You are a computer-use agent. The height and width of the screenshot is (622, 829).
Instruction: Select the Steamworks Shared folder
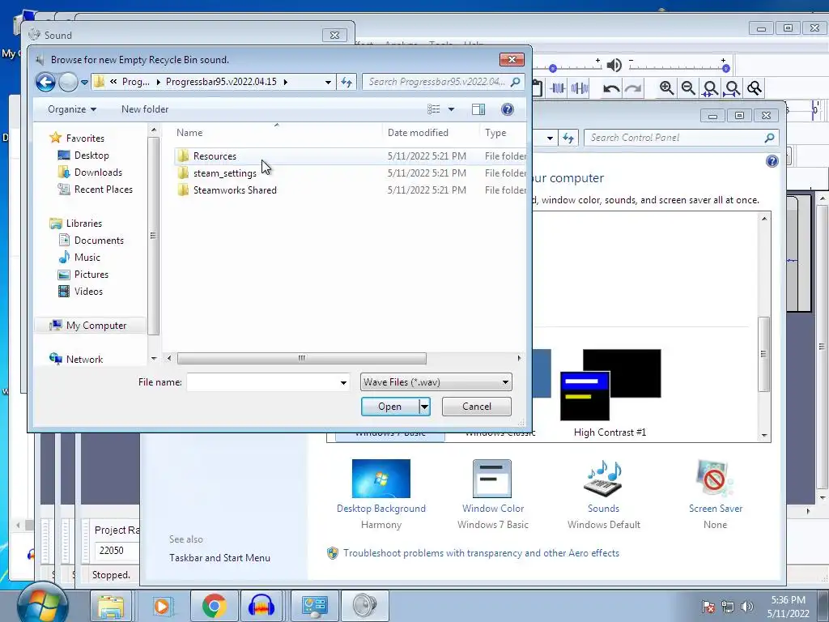235,190
